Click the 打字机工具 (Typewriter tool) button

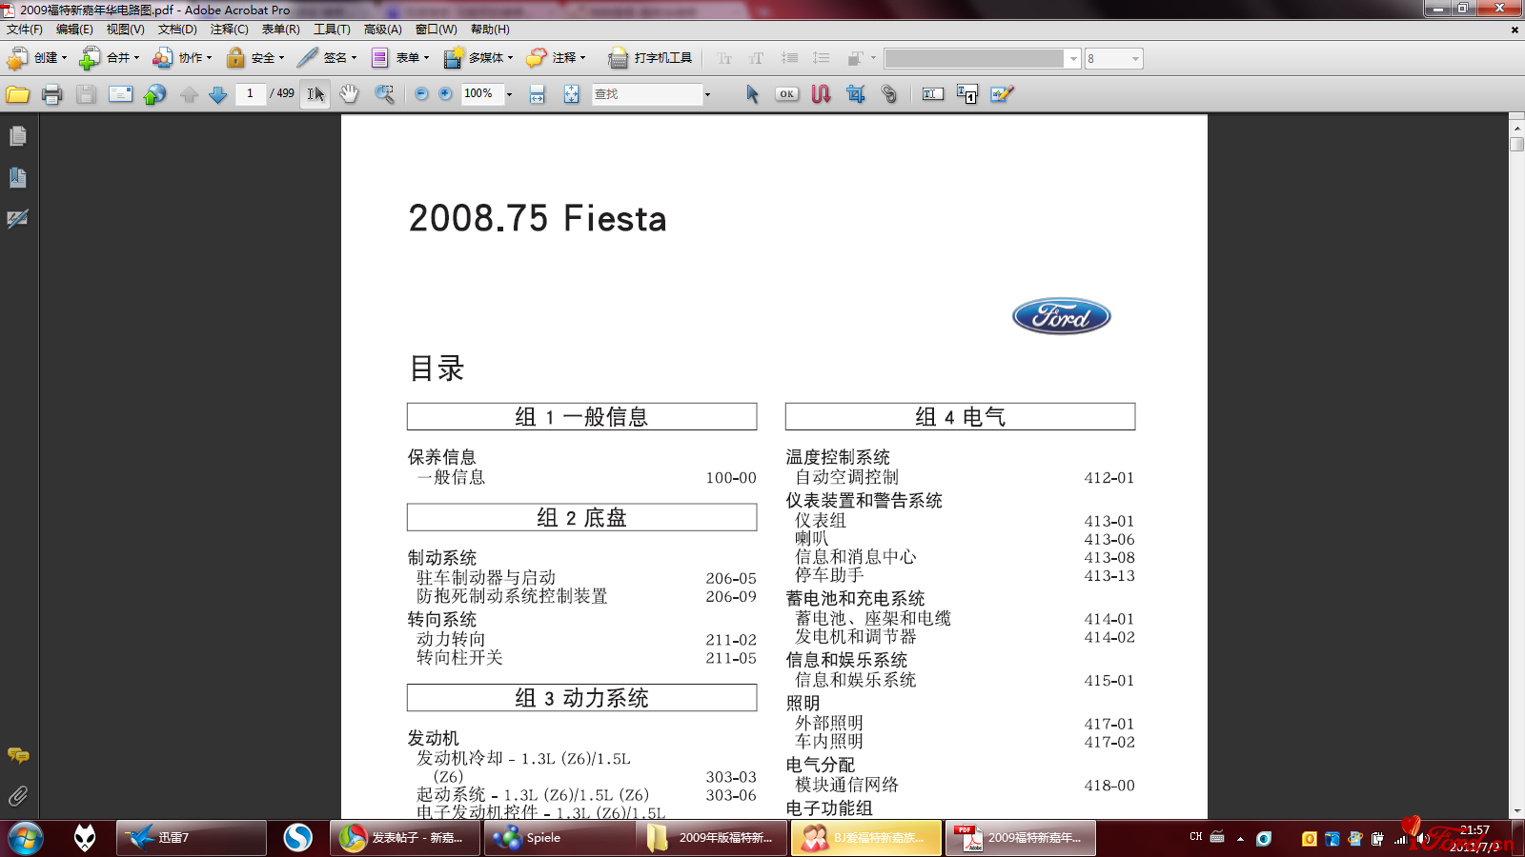click(650, 58)
